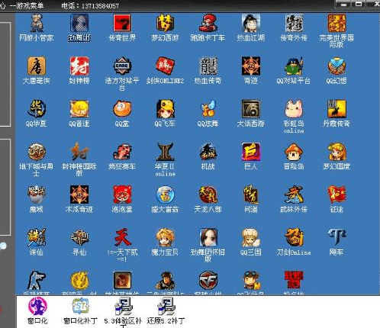Click the 电话: 13713584057 title text
The height and width of the screenshot is (328, 380).
[x=90, y=5]
